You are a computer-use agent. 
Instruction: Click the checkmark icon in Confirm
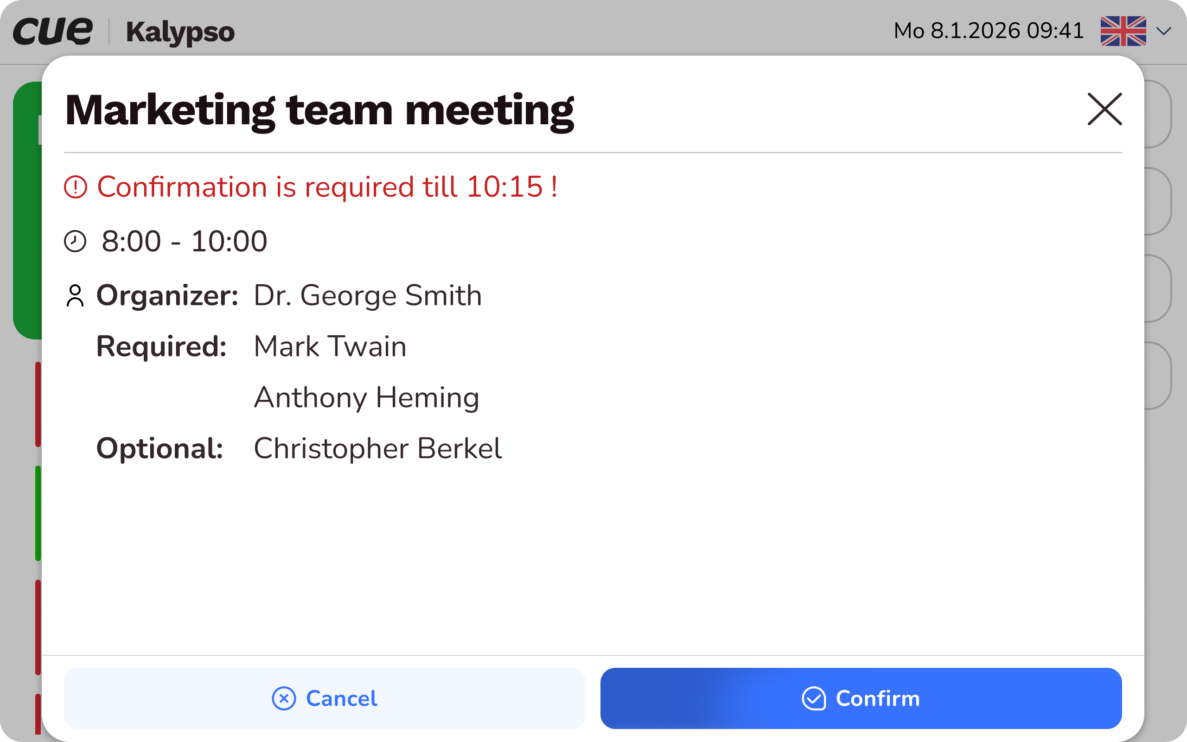point(814,698)
